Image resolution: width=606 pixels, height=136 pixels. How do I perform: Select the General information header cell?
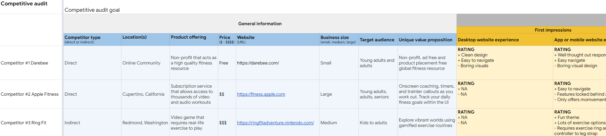(x=260, y=24)
